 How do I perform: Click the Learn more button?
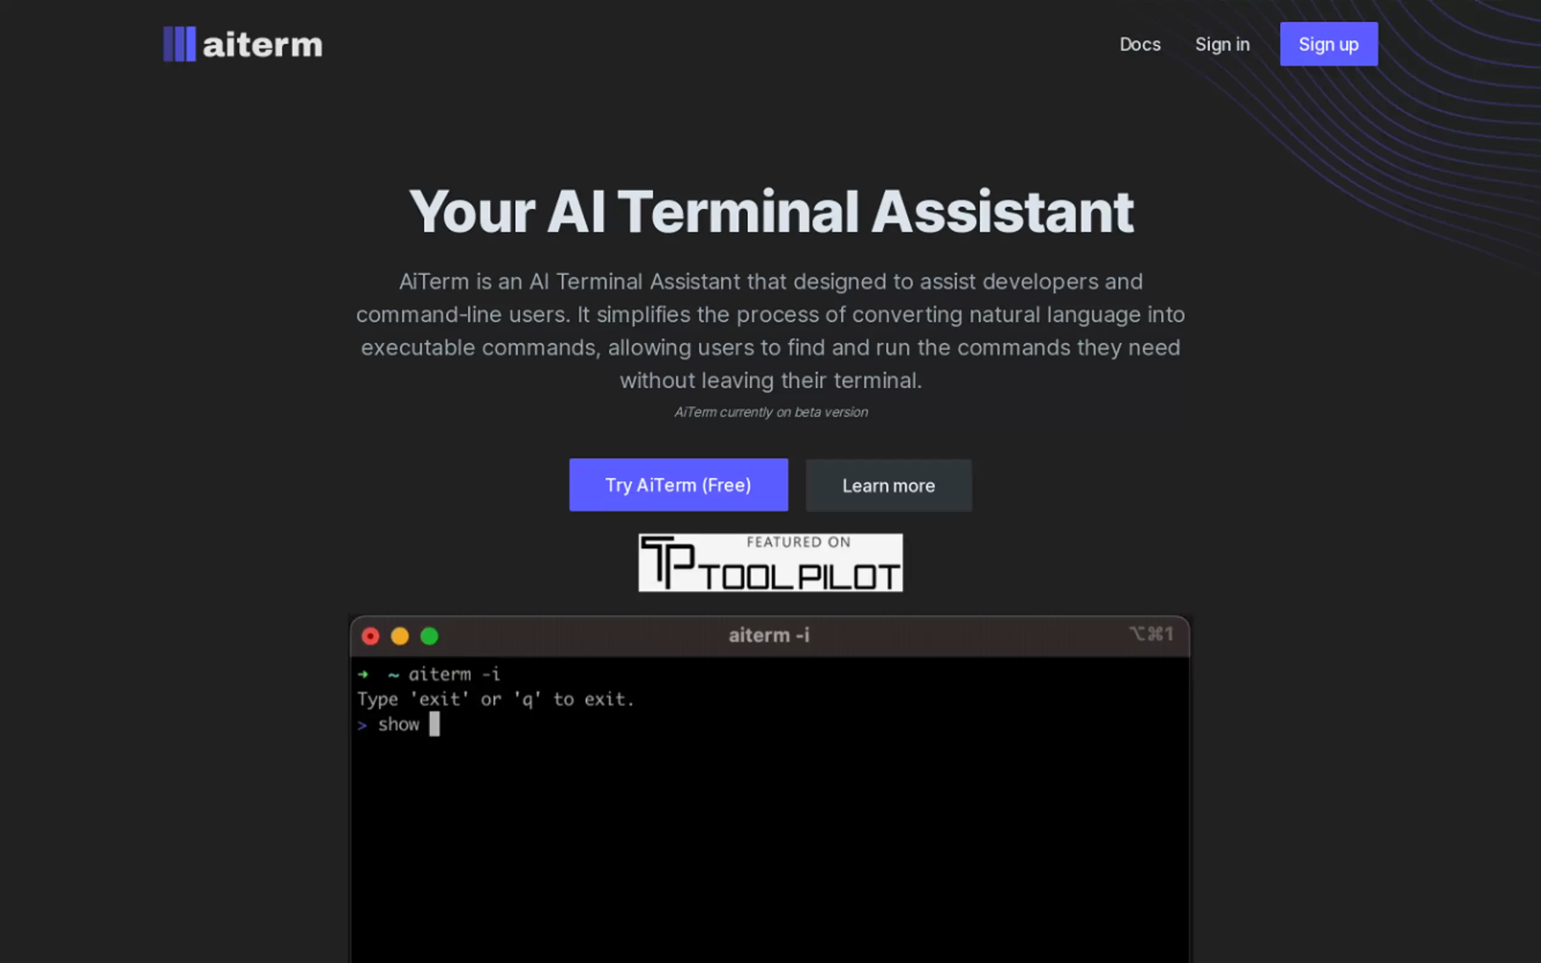889,485
